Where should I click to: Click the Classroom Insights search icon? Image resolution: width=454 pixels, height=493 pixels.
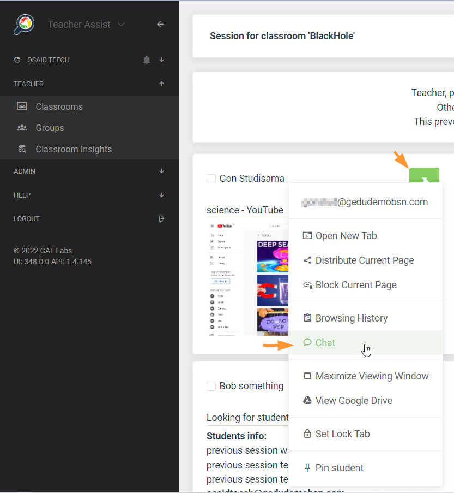coord(22,149)
